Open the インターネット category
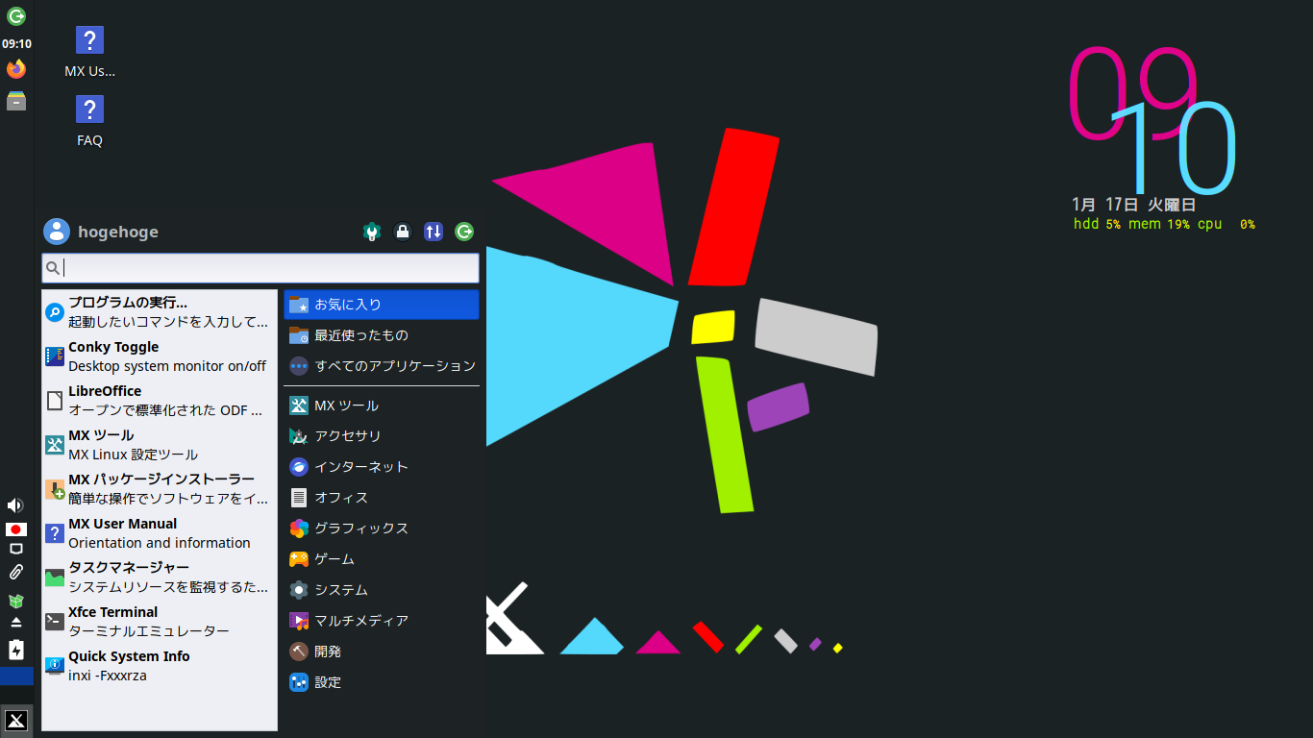Image resolution: width=1313 pixels, height=738 pixels. click(382, 467)
